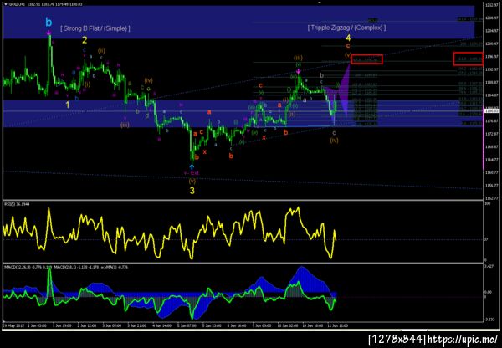Click the RSI(5) indicator label
The image size is (502, 348).
point(17,204)
